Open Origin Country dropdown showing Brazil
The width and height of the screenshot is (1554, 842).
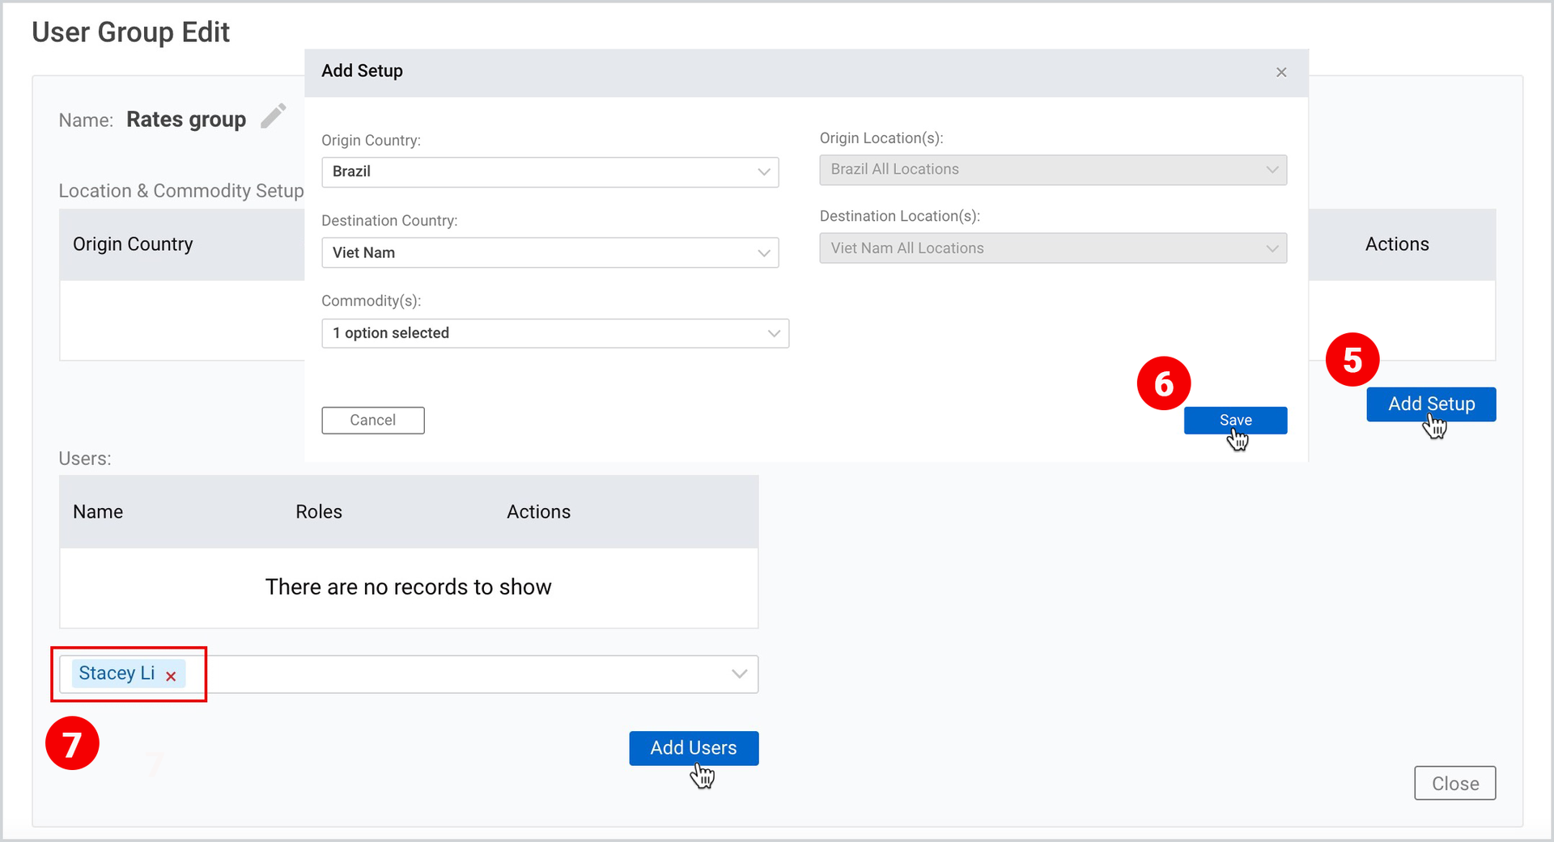(550, 171)
